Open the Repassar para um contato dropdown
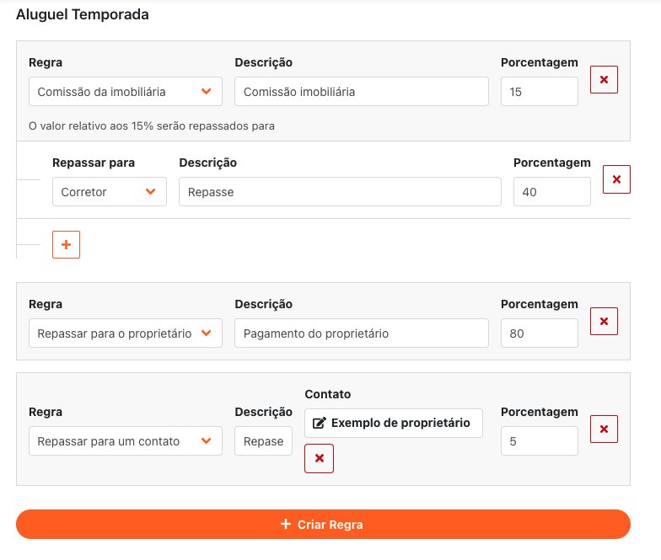The image size is (661, 560). [125, 441]
